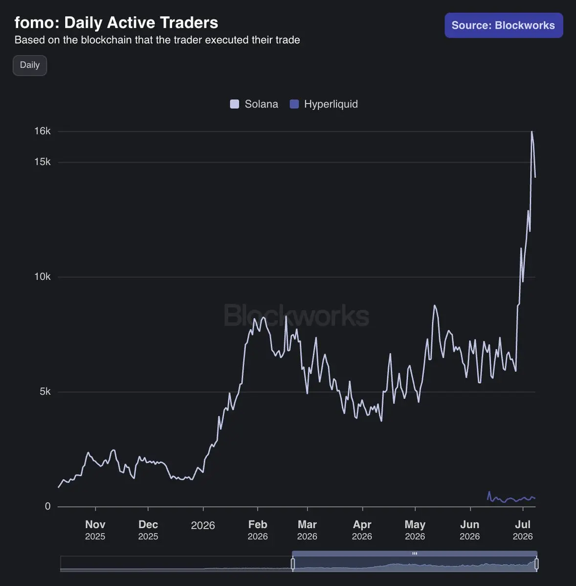
Task: Click the Blockworks watermark in the chart center
Action: tap(297, 315)
